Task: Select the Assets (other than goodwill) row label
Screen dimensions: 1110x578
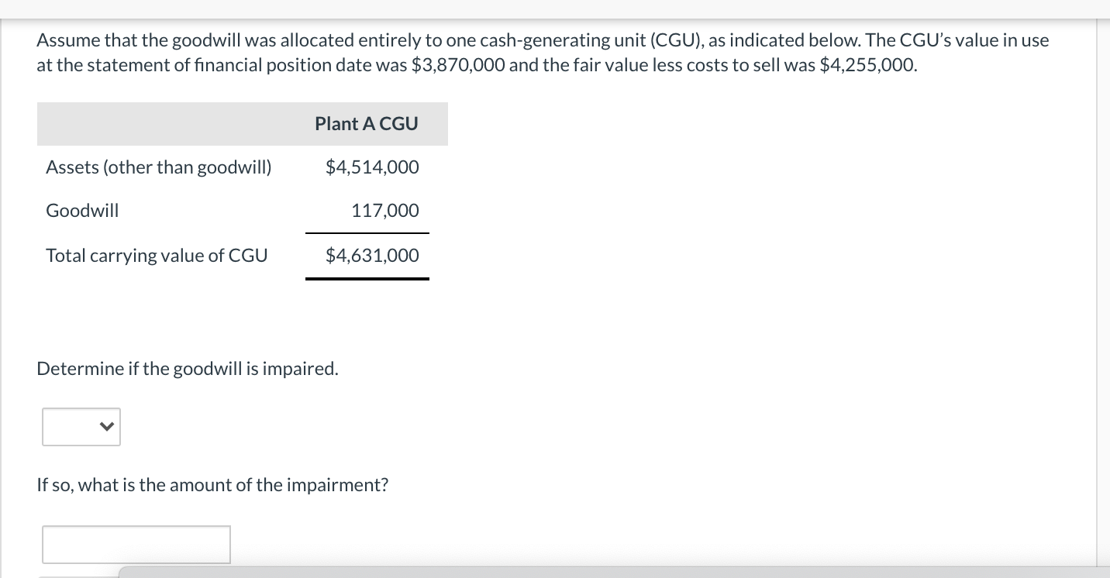Action: click(x=159, y=167)
